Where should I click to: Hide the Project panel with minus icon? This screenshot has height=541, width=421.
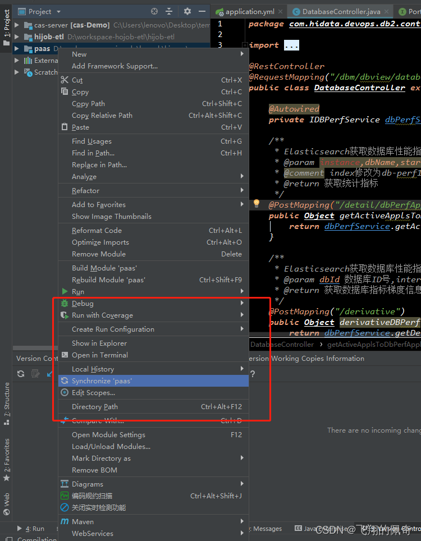(202, 11)
